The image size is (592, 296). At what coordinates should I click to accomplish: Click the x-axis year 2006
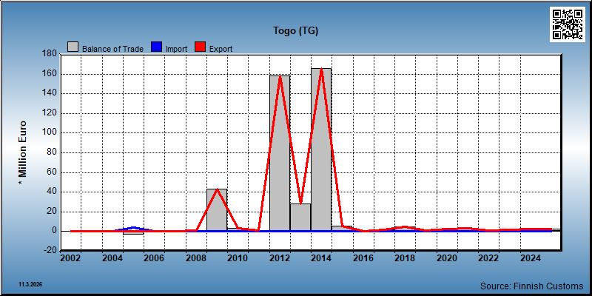pos(154,258)
